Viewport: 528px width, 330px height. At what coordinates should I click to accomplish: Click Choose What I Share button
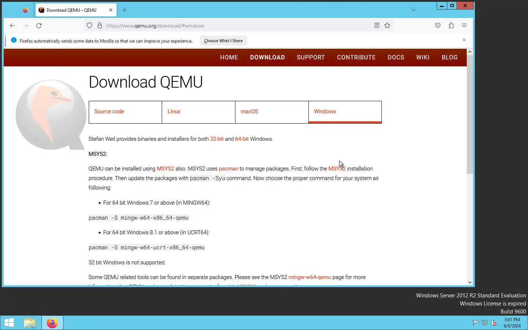223,41
